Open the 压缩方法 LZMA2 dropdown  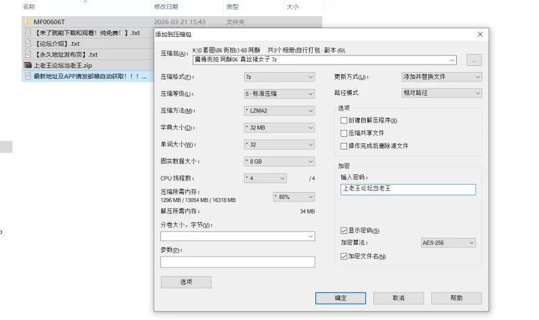coord(280,110)
